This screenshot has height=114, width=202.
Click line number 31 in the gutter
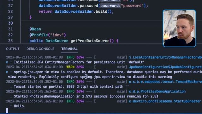[x=10, y=29]
